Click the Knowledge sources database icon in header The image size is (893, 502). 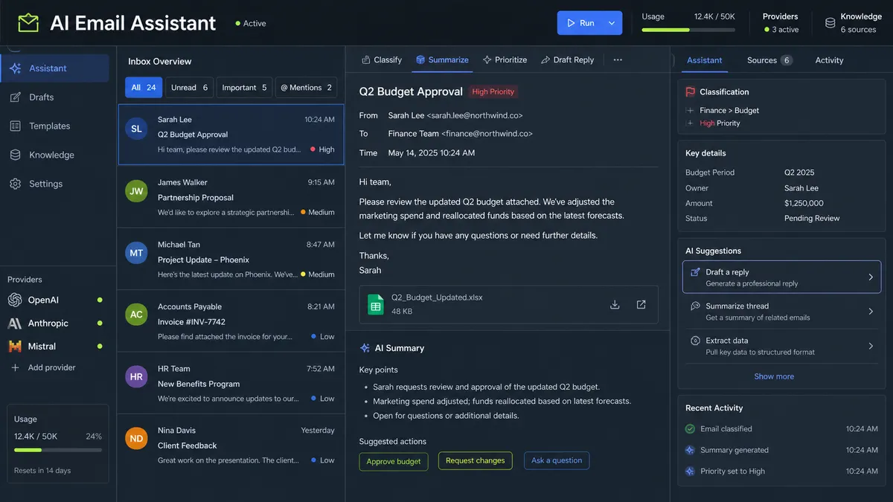pos(830,23)
